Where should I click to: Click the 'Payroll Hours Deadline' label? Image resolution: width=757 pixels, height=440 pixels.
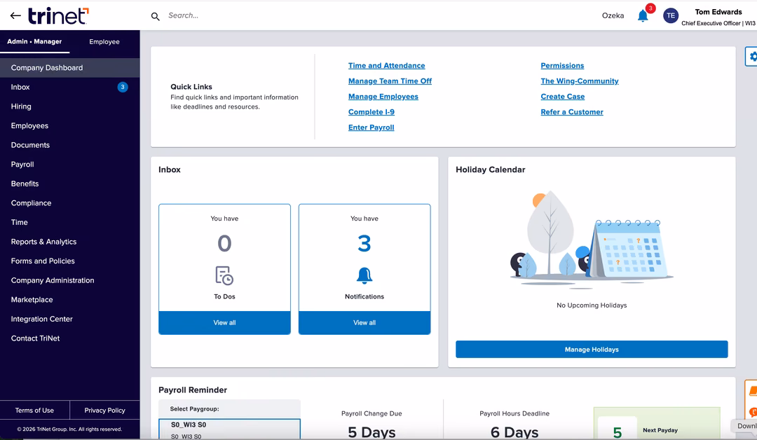click(514, 413)
